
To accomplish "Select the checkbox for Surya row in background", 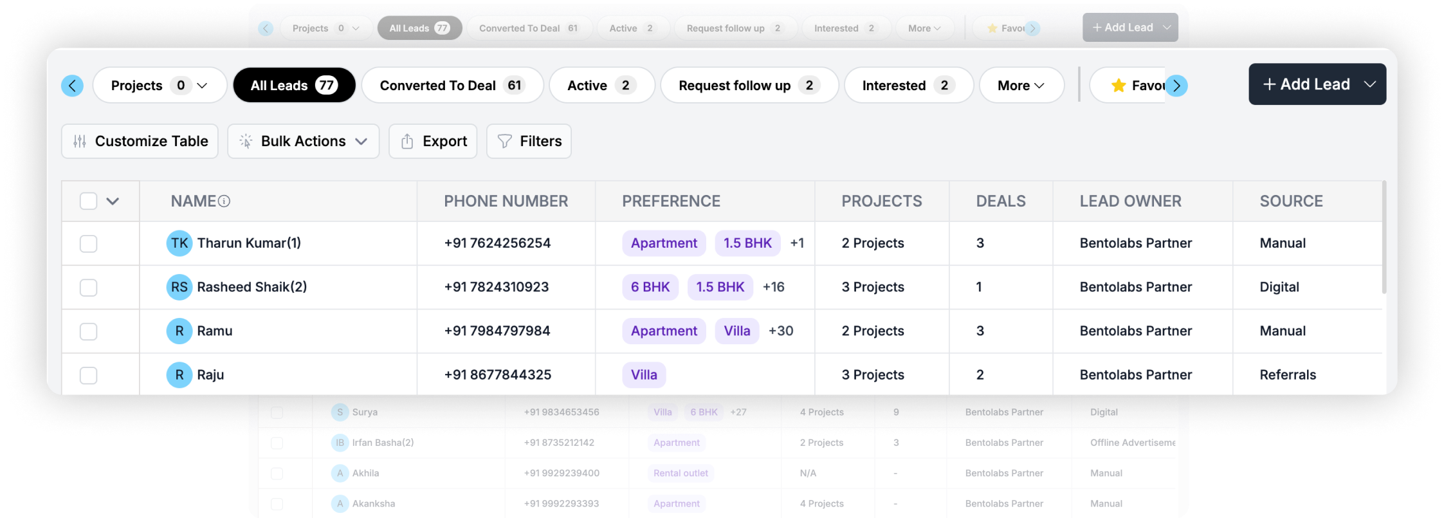I will click(277, 412).
